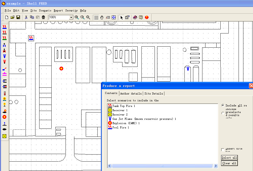This screenshot has height=171, width=253.
Task: Select the arrow pointer tool
Action: 121,17
